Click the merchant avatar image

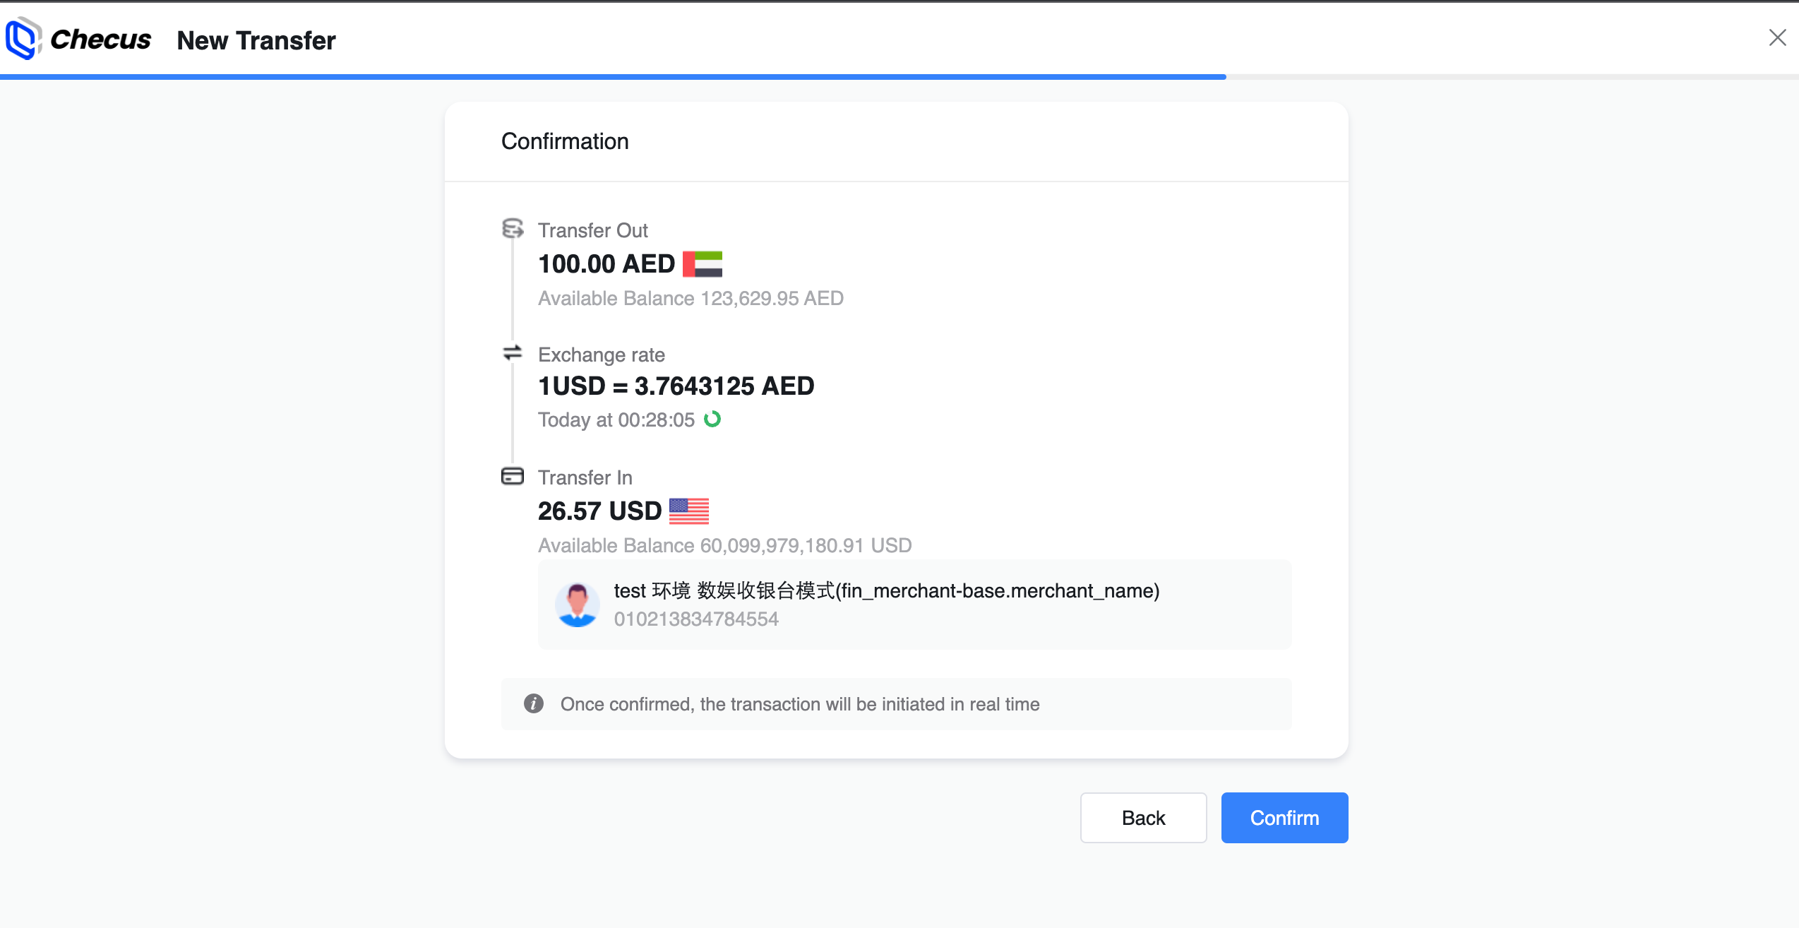577,605
